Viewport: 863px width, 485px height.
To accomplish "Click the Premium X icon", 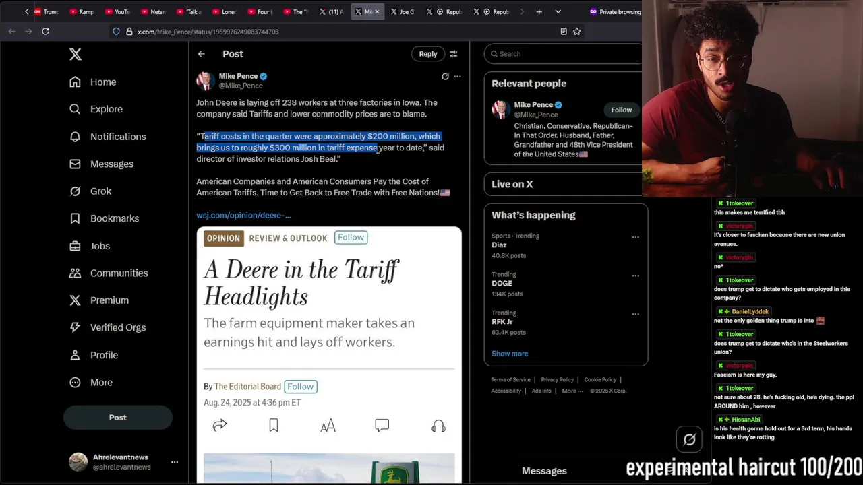I will click(x=75, y=300).
